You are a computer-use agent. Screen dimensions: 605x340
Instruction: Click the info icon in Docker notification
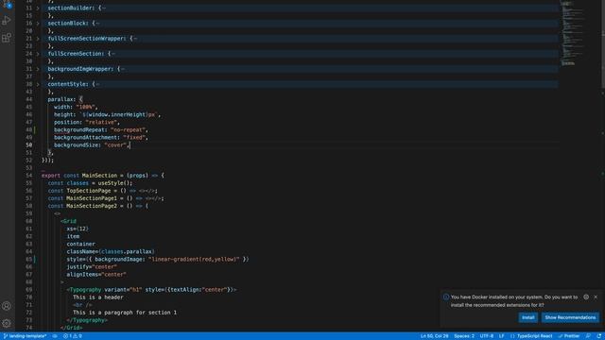click(x=446, y=297)
